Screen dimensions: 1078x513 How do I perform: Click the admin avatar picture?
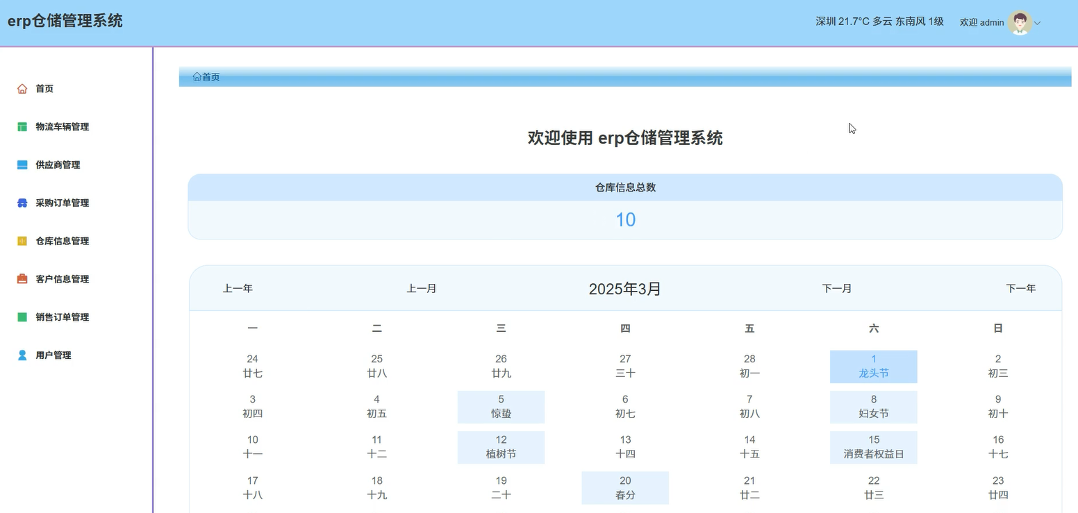pos(1019,22)
